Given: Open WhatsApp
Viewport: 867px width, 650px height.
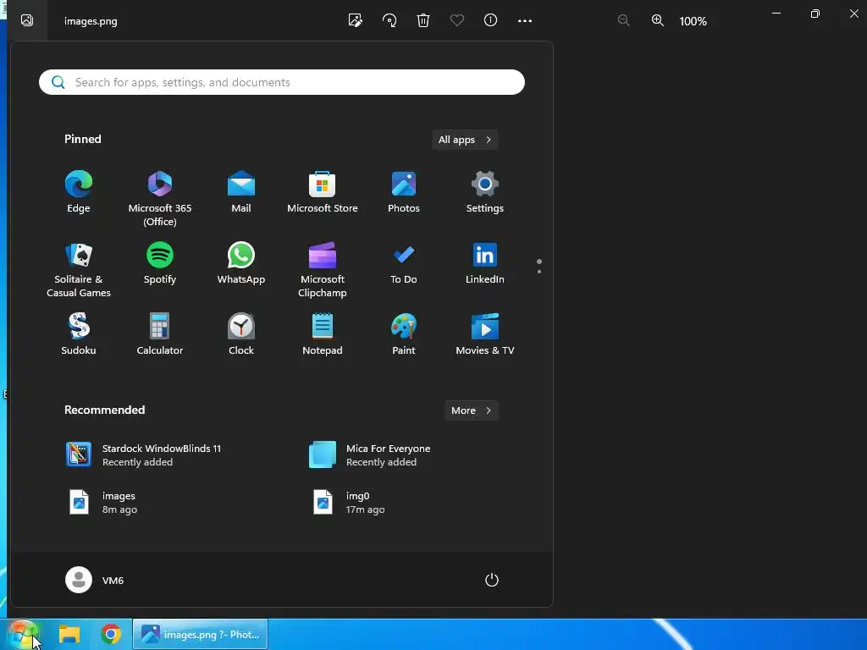Looking at the screenshot, I should (241, 264).
